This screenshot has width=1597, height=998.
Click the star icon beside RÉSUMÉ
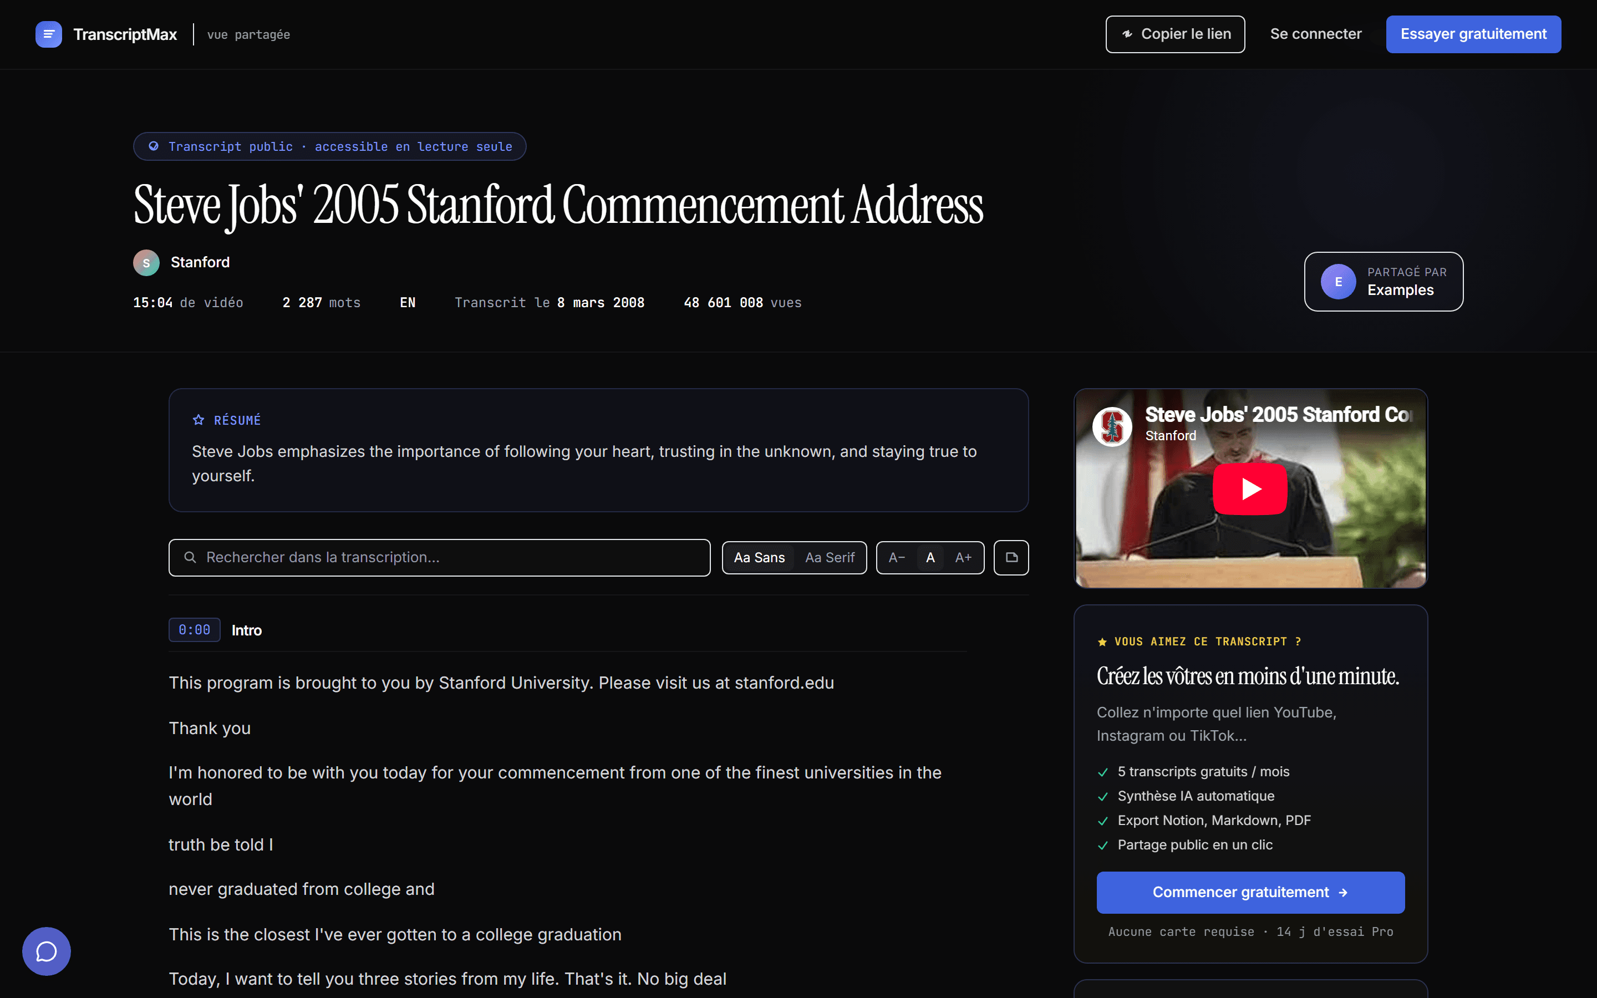198,420
